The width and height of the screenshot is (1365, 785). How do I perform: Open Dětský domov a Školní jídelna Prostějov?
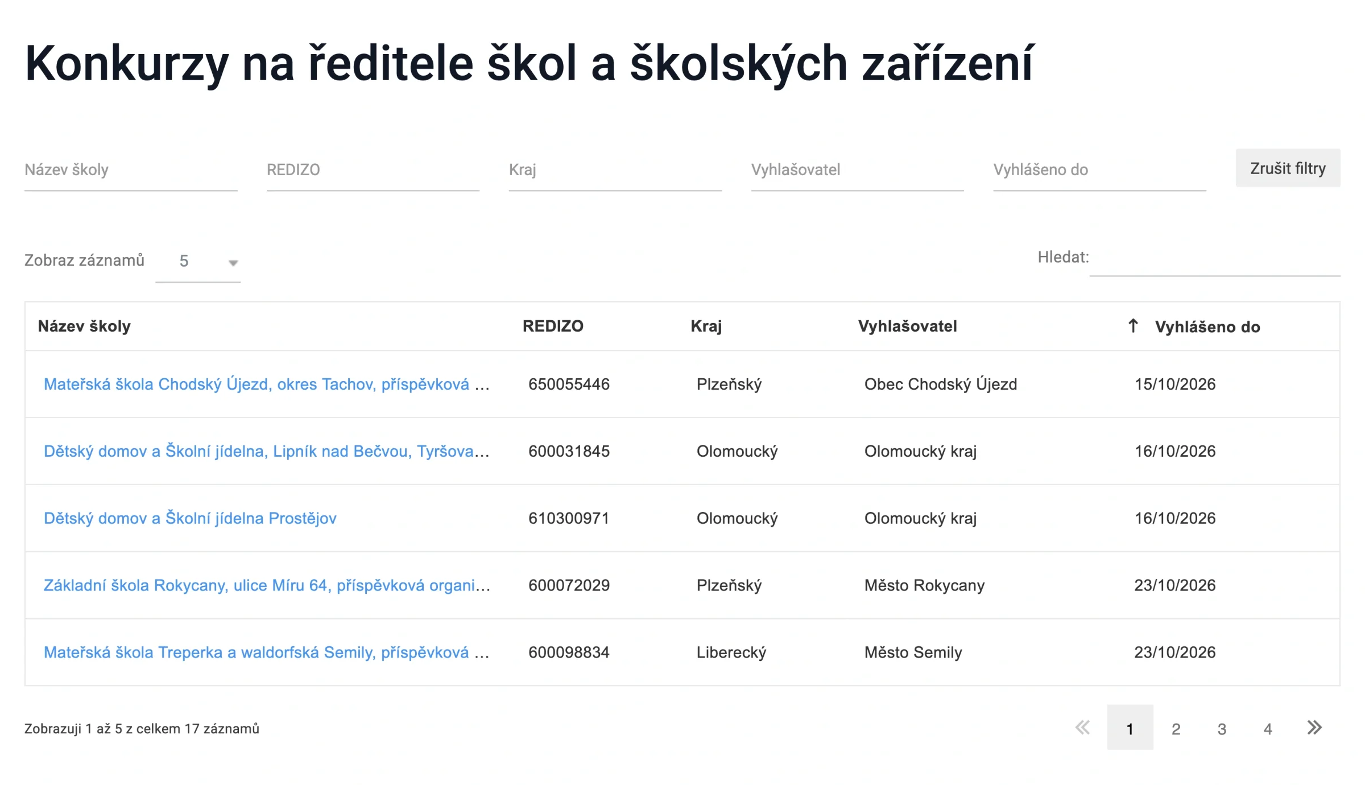click(x=190, y=519)
